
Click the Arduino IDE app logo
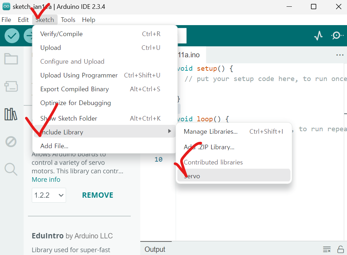point(6,7)
